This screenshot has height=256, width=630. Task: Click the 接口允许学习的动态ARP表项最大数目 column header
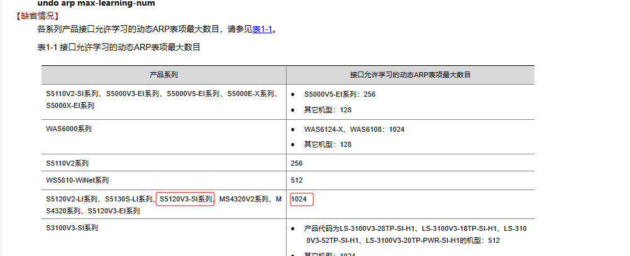point(410,75)
